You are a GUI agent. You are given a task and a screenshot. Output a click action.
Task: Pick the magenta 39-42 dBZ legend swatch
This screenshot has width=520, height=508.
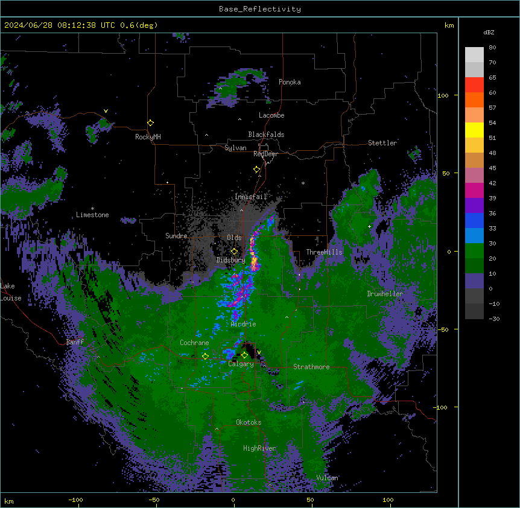coord(474,190)
